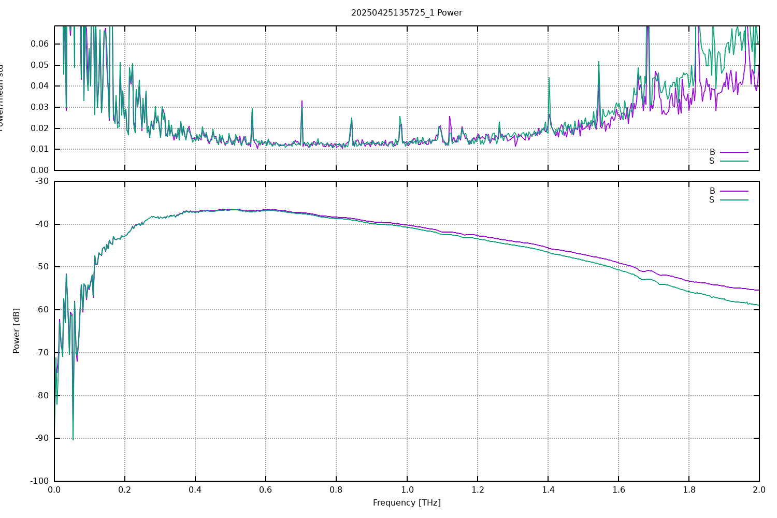The width and height of the screenshot is (777, 518).
Task: Click the spike peak near 1.4 THz in upper plot
Action: (x=549, y=78)
